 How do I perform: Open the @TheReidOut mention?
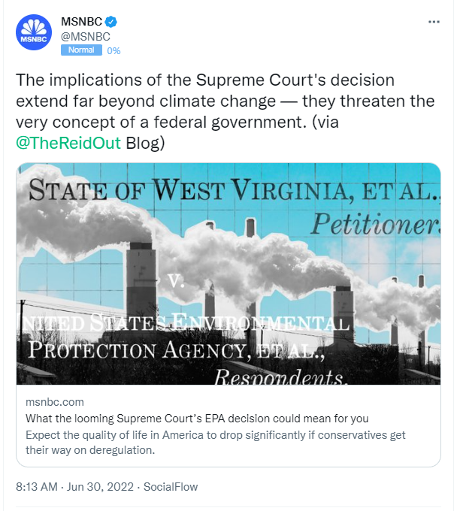click(x=68, y=143)
